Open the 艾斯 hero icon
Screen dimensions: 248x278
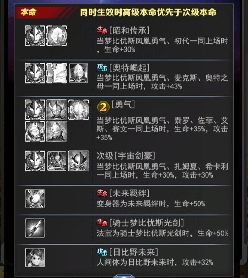point(35,131)
